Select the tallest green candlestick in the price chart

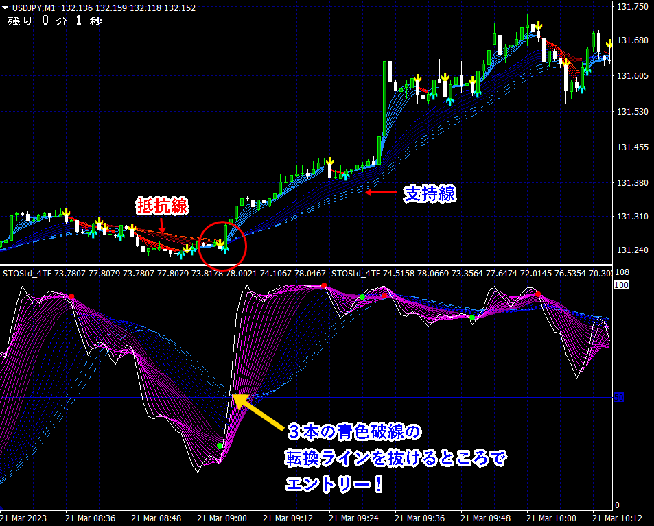click(x=384, y=98)
